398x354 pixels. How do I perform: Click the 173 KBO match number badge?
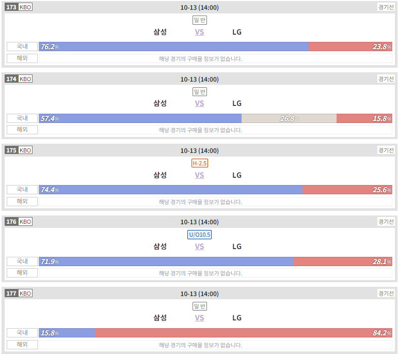pos(19,7)
